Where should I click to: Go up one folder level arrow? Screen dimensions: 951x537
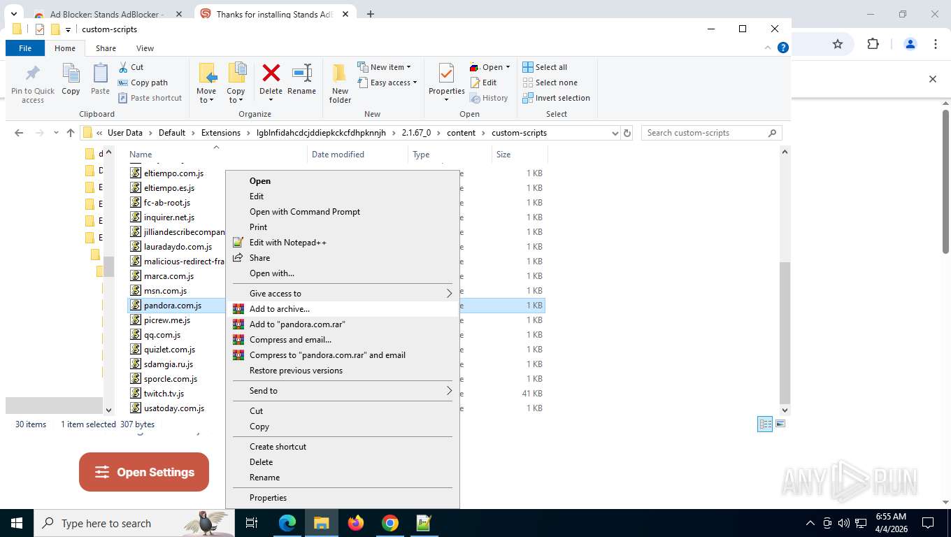(70, 133)
